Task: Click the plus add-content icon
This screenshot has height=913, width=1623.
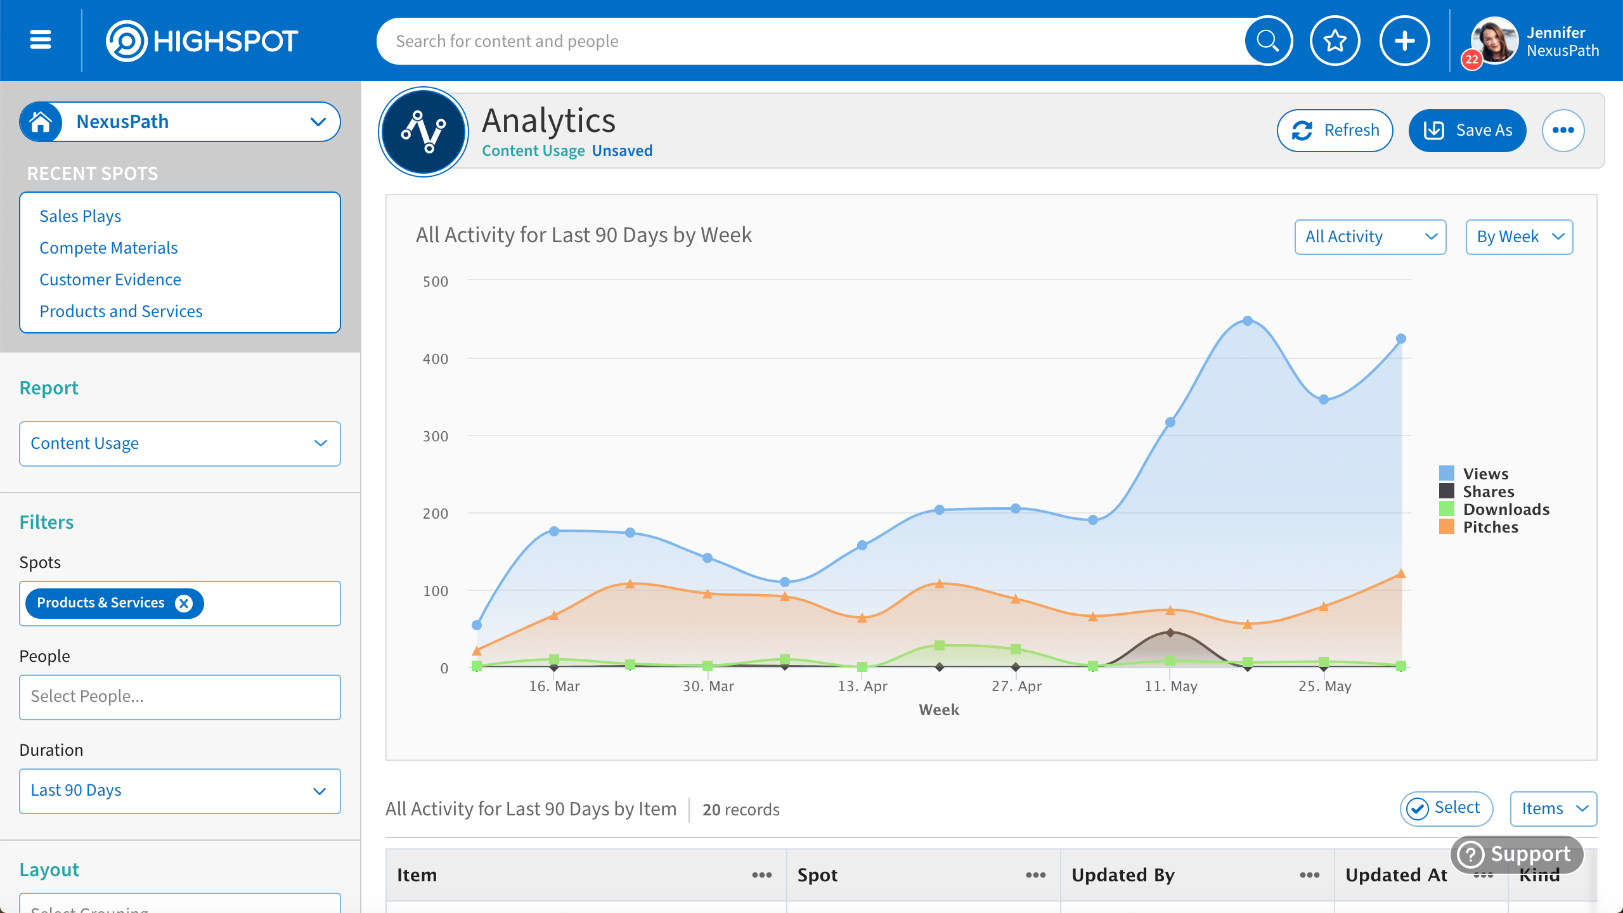Action: 1404,41
